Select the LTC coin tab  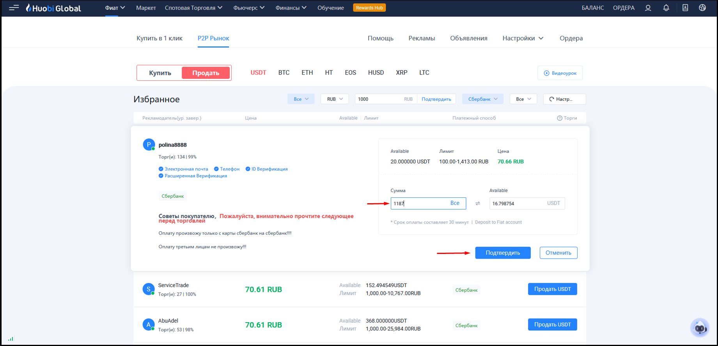click(x=424, y=73)
